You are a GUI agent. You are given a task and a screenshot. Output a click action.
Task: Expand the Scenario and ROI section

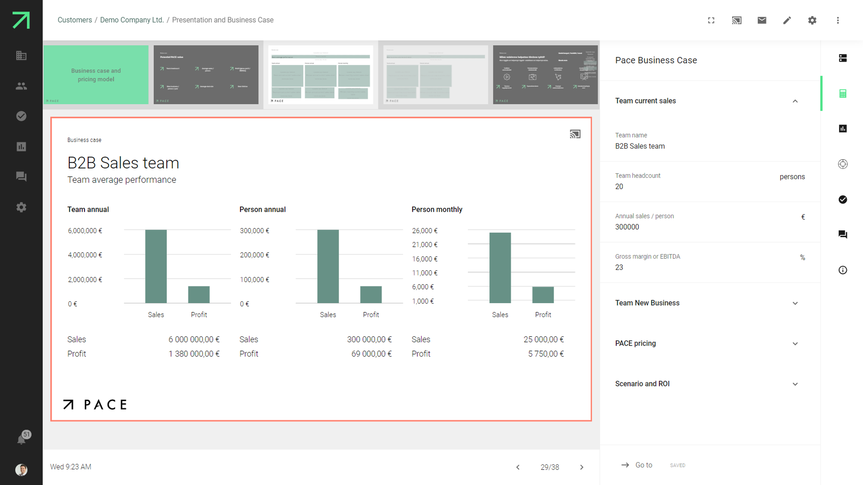tap(795, 384)
